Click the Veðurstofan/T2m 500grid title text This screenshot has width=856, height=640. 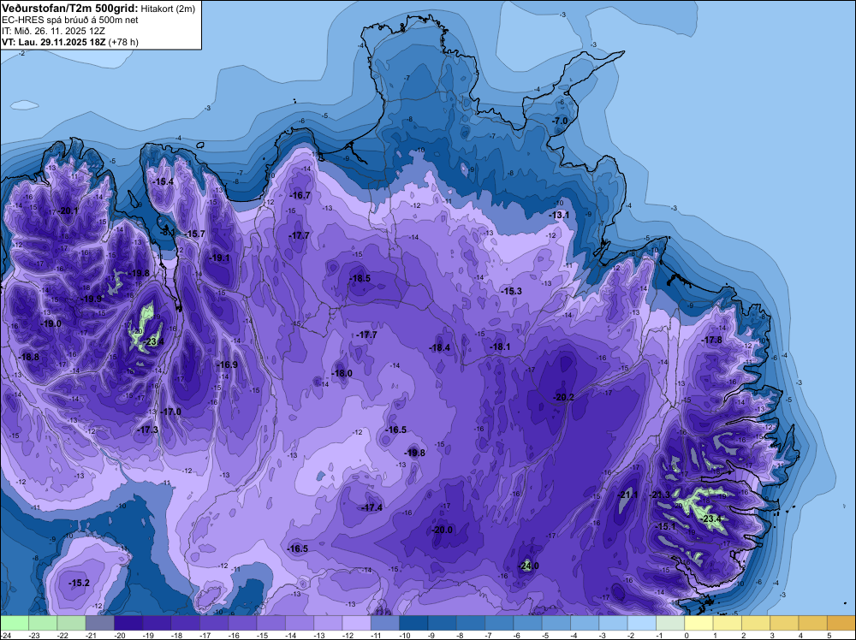(69, 7)
